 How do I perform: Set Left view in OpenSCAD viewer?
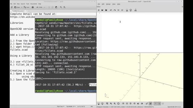pyautogui.click(x=134, y=103)
